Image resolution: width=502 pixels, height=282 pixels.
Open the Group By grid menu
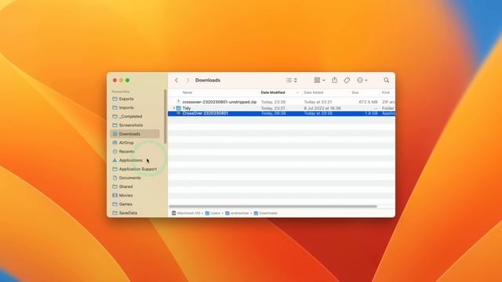click(319, 80)
